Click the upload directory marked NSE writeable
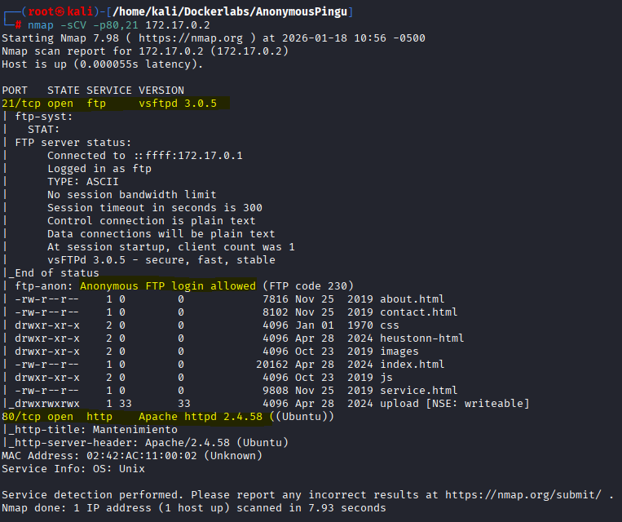Image resolution: width=622 pixels, height=522 pixels. (399, 404)
